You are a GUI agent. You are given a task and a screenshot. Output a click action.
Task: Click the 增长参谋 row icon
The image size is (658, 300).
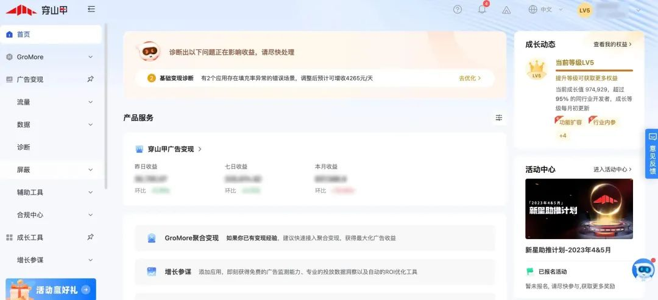152,271
